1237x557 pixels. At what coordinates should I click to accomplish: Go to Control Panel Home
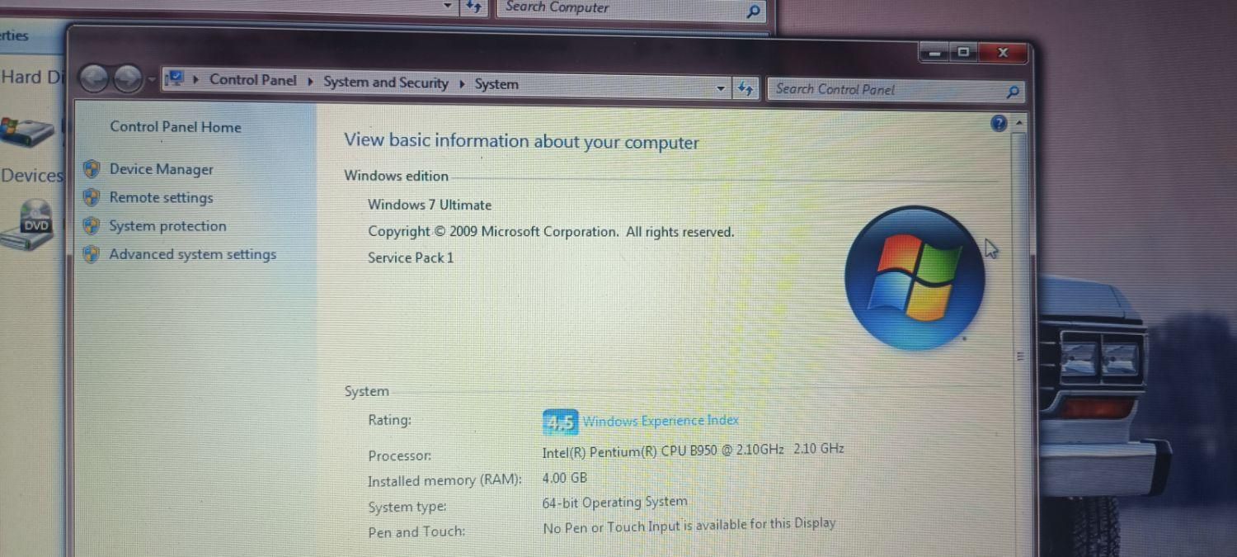[x=176, y=127]
